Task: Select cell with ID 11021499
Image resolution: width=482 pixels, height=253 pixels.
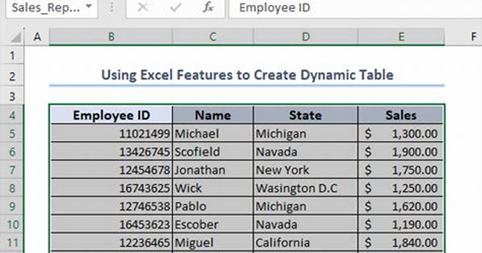Action: pyautogui.click(x=111, y=134)
